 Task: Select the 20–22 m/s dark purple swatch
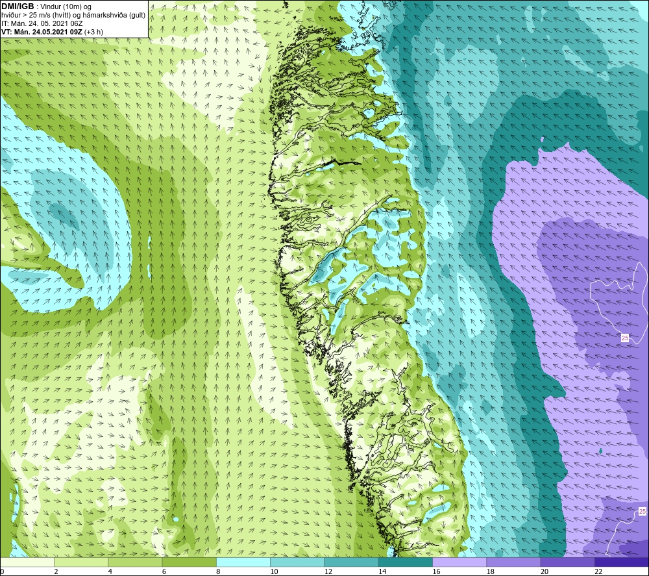[567, 562]
